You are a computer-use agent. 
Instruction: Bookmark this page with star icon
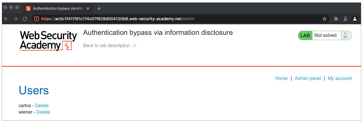tap(324, 19)
